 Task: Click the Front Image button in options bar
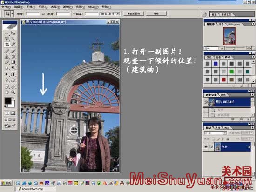point(134,13)
